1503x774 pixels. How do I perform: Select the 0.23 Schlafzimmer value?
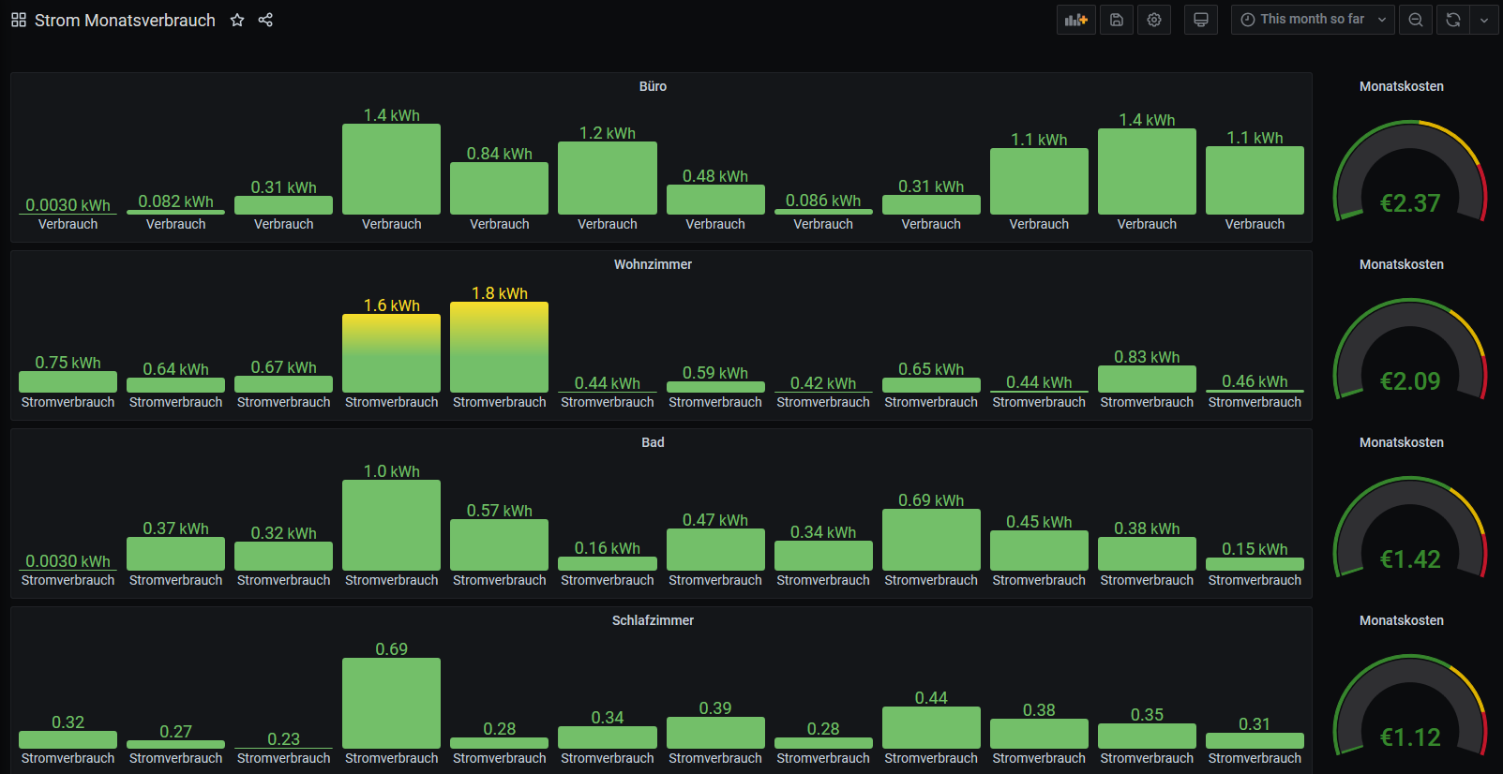[x=283, y=739]
